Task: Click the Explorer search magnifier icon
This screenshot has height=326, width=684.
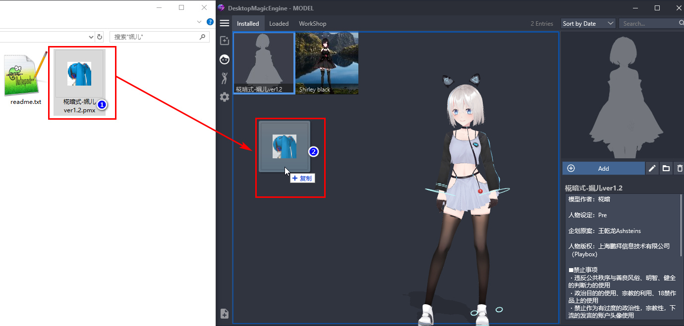Action: click(202, 37)
